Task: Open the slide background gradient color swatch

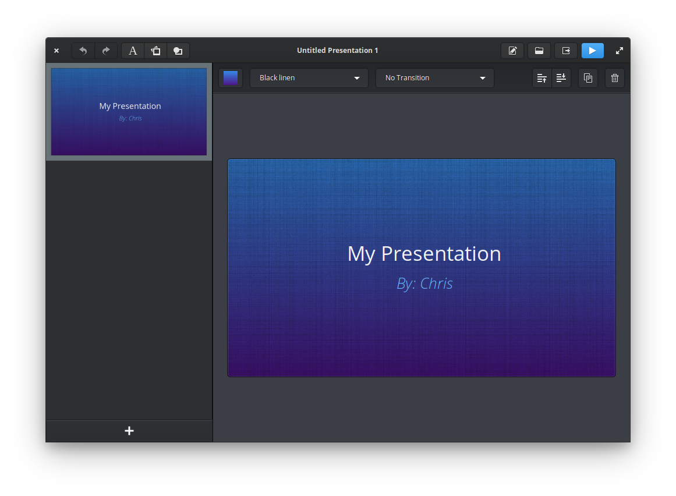Action: coord(231,78)
